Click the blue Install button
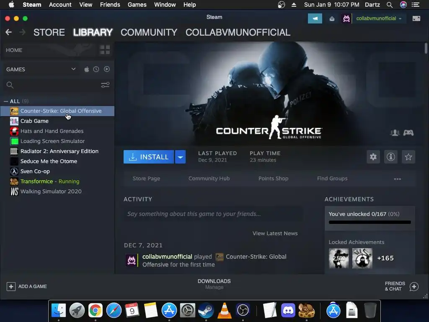 [149, 157]
